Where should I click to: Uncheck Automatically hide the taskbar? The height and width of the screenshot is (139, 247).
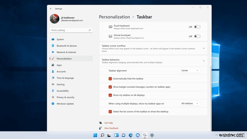(110, 79)
